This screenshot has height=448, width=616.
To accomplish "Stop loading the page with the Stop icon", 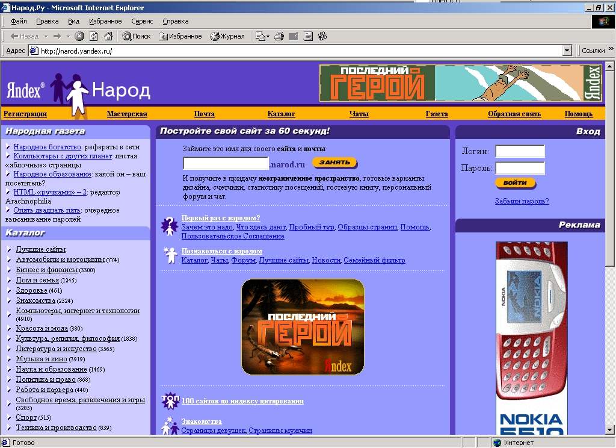I will (x=79, y=36).
